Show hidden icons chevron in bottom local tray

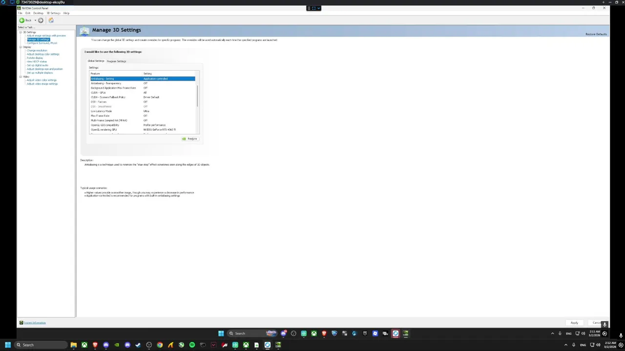[566, 345]
